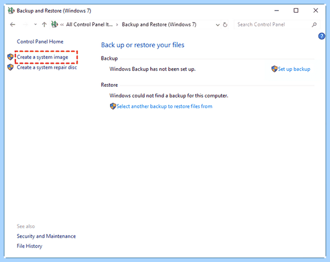Click the search magnifier icon
The width and height of the screenshot is (330, 262).
point(314,25)
